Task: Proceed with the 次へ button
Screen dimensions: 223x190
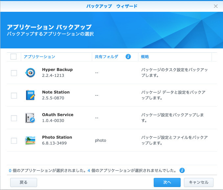Action: pyautogui.click(x=167, y=182)
